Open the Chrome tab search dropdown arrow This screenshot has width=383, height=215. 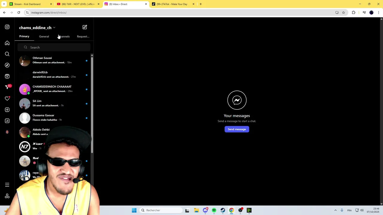coord(4,4)
